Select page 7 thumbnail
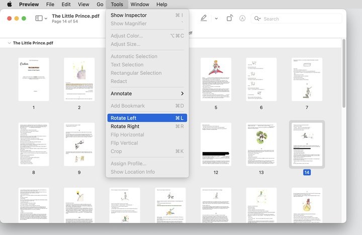The height and width of the screenshot is (235, 362). pyautogui.click(x=307, y=80)
